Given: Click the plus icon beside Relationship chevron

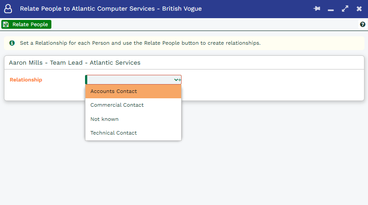Looking at the screenshot, I should 180,80.
